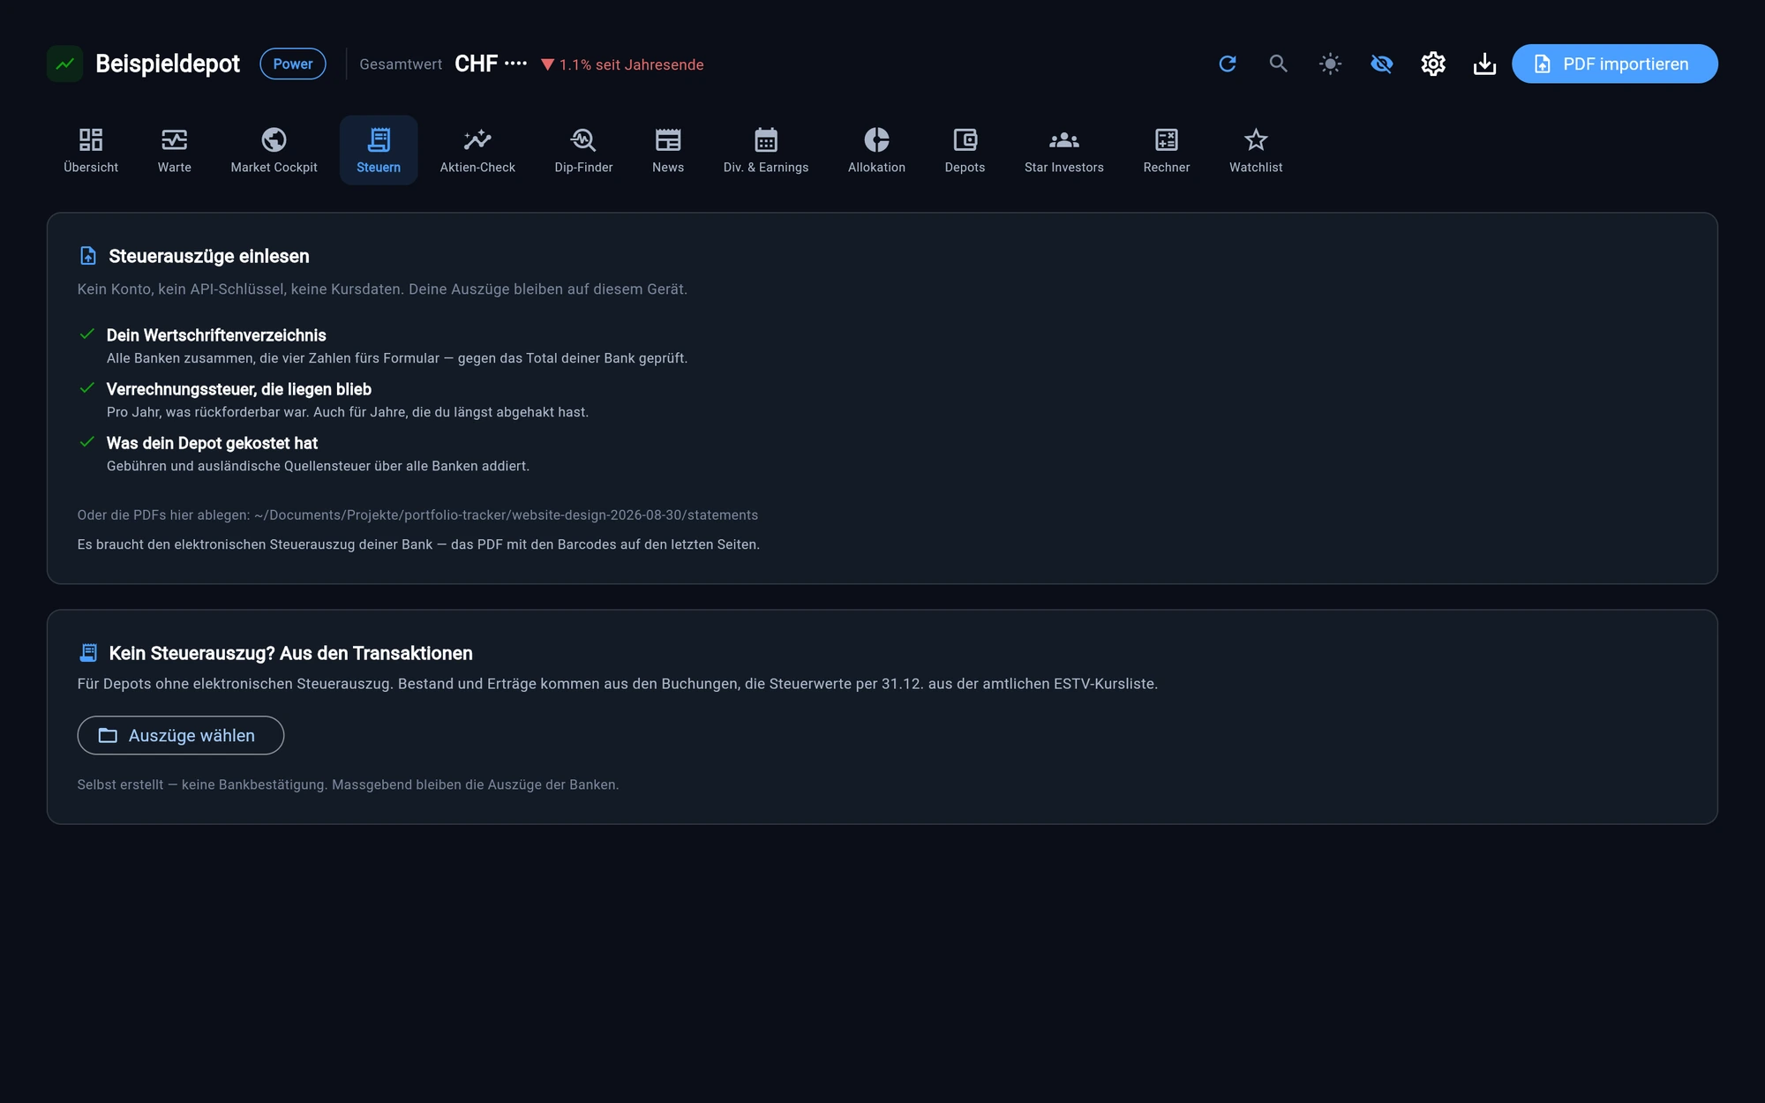Select the Market Cockpit globe icon

[274, 139]
